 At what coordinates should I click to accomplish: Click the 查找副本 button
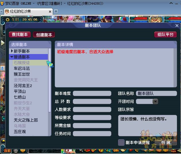click(20, 34)
